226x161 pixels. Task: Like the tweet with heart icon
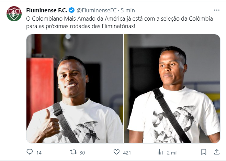point(116,152)
